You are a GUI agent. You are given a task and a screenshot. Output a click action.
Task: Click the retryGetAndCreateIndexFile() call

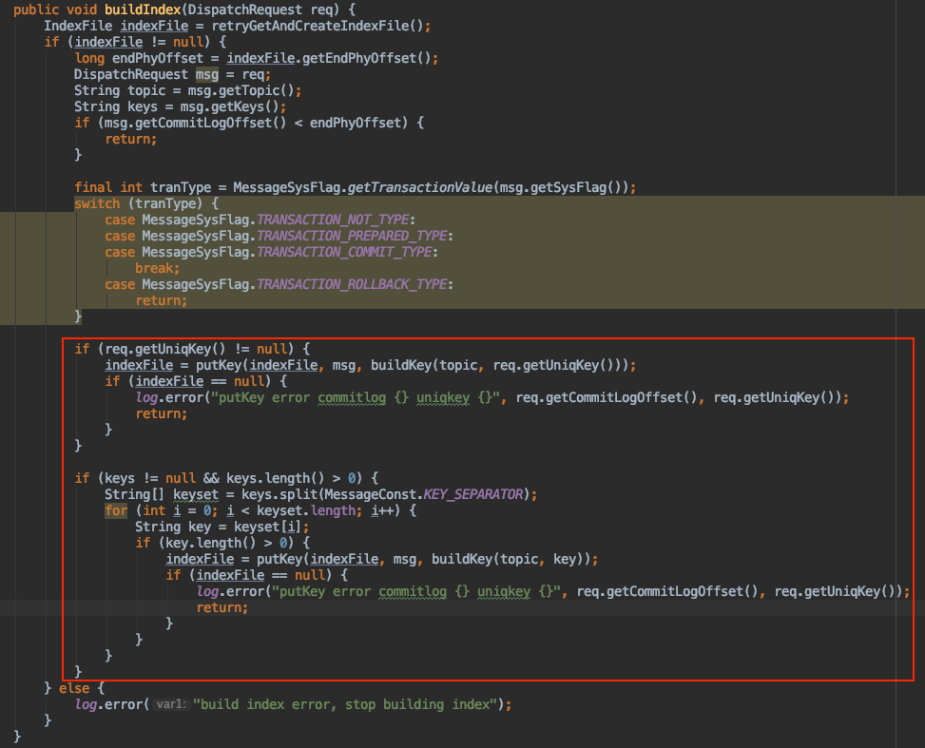point(318,26)
